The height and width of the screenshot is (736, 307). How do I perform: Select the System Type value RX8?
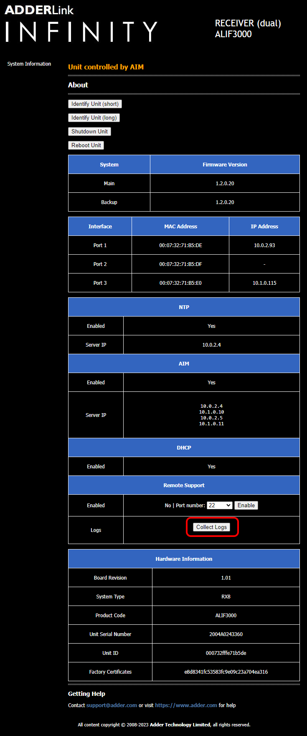(x=226, y=597)
